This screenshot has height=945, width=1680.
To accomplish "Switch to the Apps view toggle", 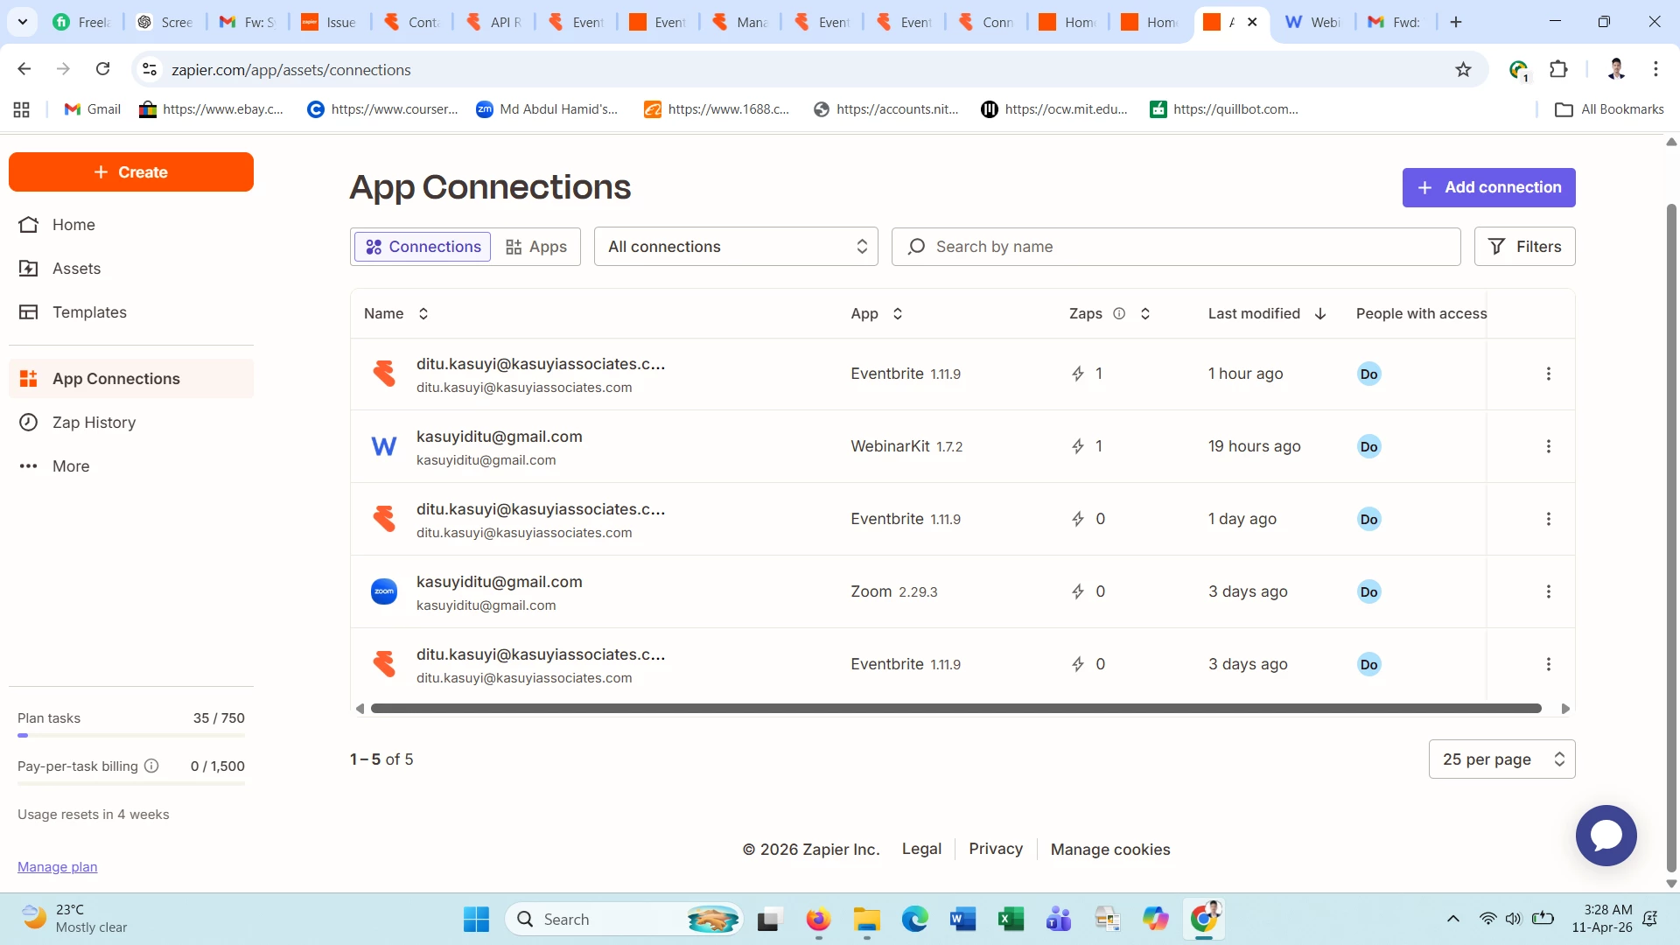I will coord(536,247).
